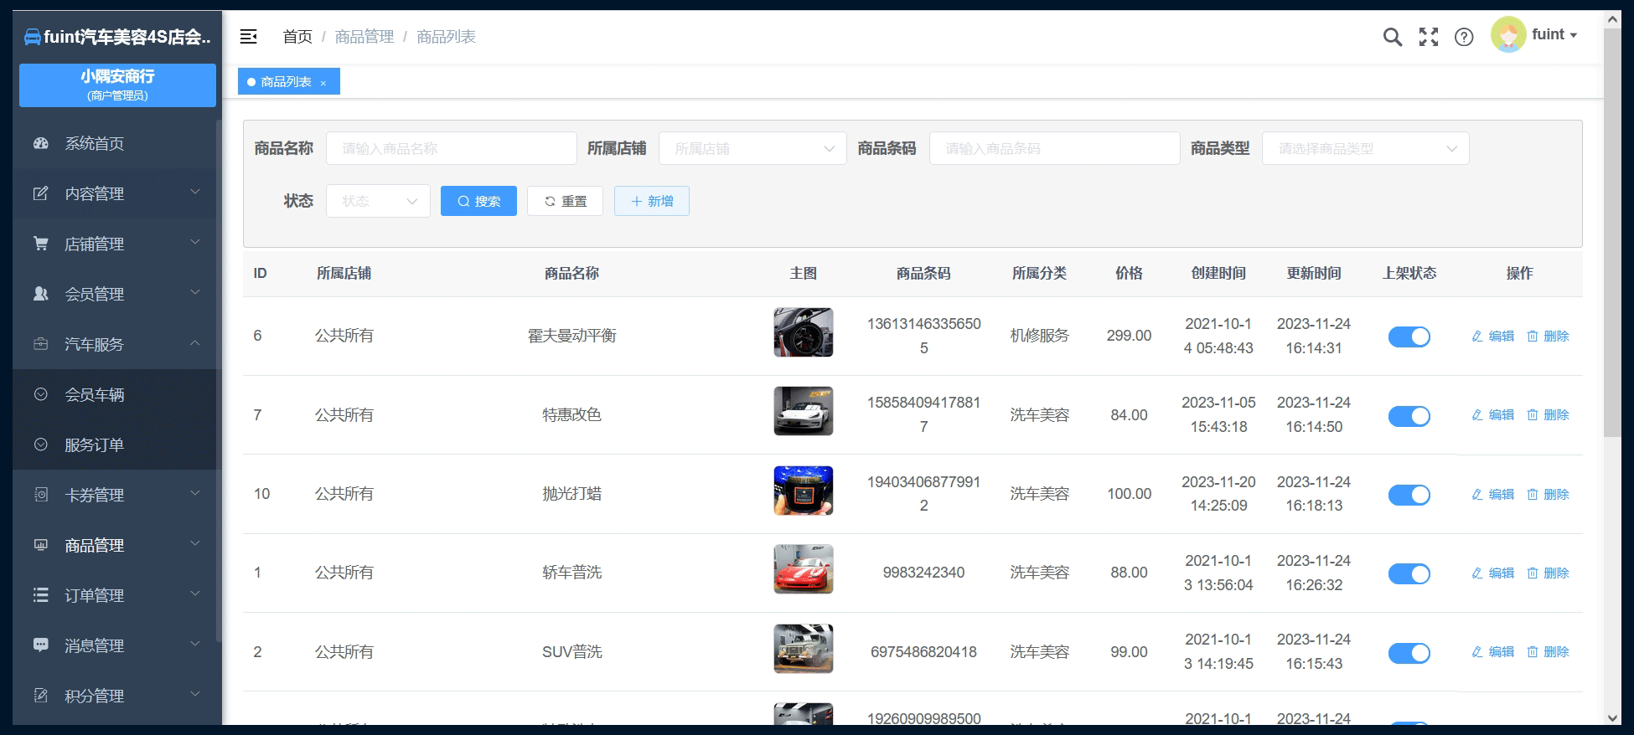Open the 商品类型 dropdown filter
Screen dimensions: 1634x735
pyautogui.click(x=1365, y=148)
